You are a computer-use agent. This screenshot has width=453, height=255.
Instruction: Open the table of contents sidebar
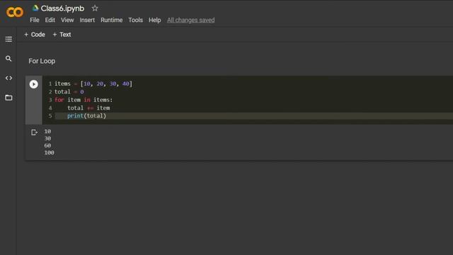tap(8, 39)
